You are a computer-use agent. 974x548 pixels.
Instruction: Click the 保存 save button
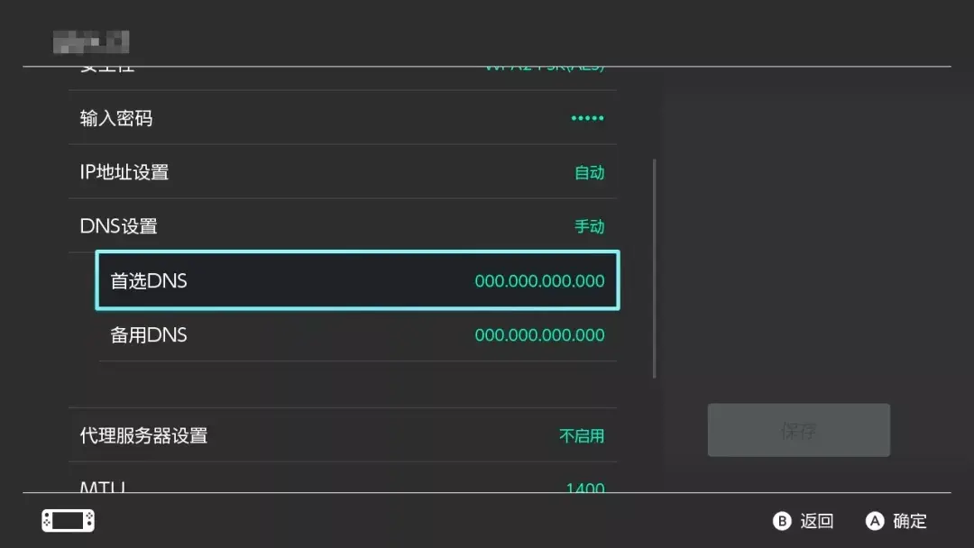[x=798, y=430]
